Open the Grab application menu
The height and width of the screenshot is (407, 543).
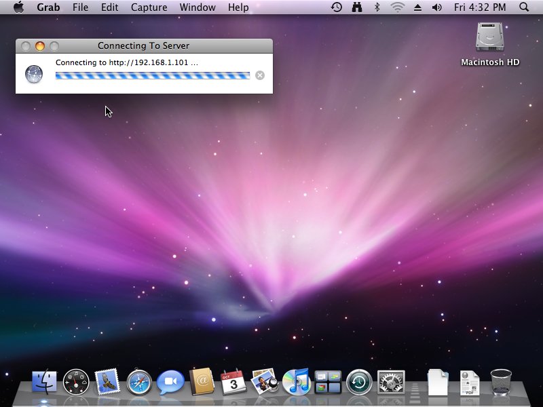point(49,7)
